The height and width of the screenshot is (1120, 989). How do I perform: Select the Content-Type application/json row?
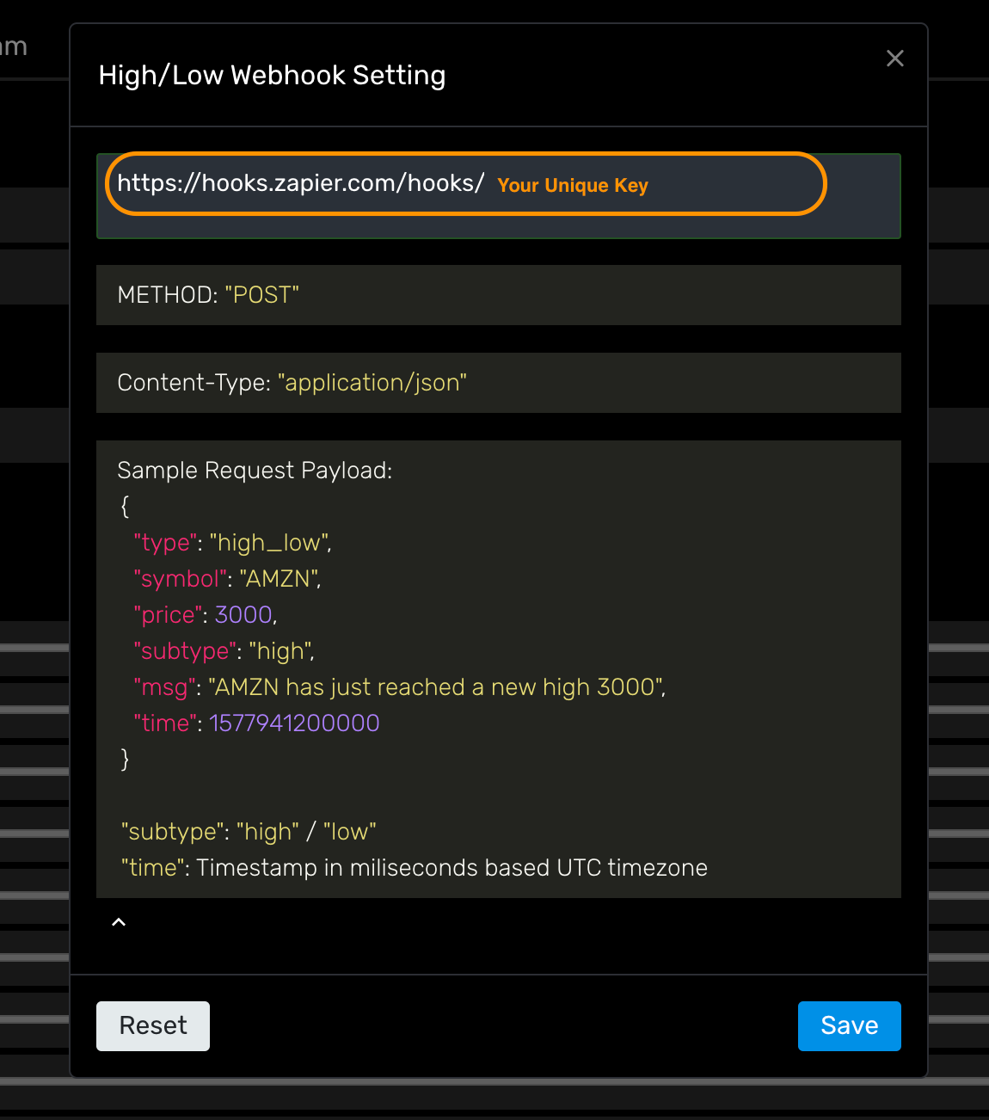click(x=499, y=383)
